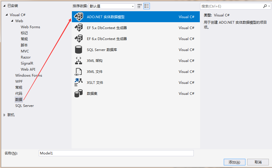Click the 数据集 template icon

[78, 93]
